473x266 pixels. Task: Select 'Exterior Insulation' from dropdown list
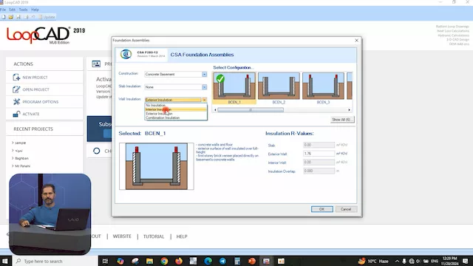[176, 114]
